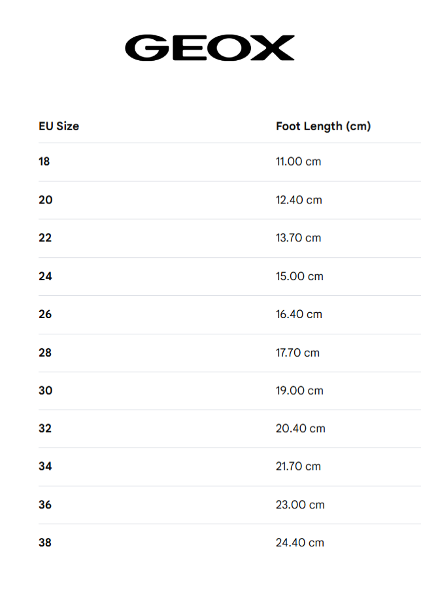Viewport: 421px width, 589px height.
Task: Select EU size 26 row label
Action: pyautogui.click(x=45, y=314)
